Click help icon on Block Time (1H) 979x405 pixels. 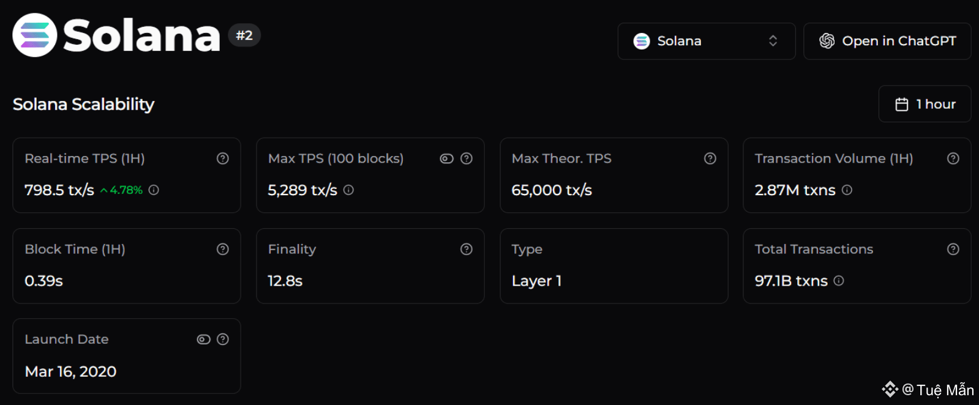point(223,249)
